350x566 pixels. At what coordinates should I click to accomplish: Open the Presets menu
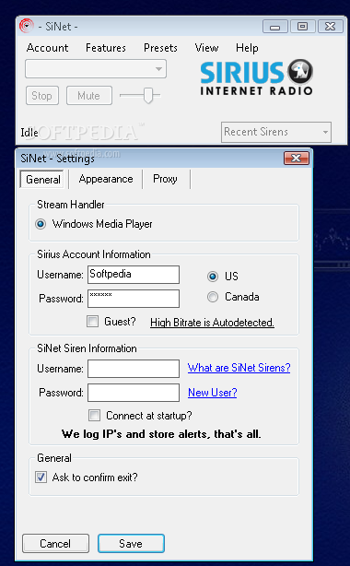[x=160, y=48]
